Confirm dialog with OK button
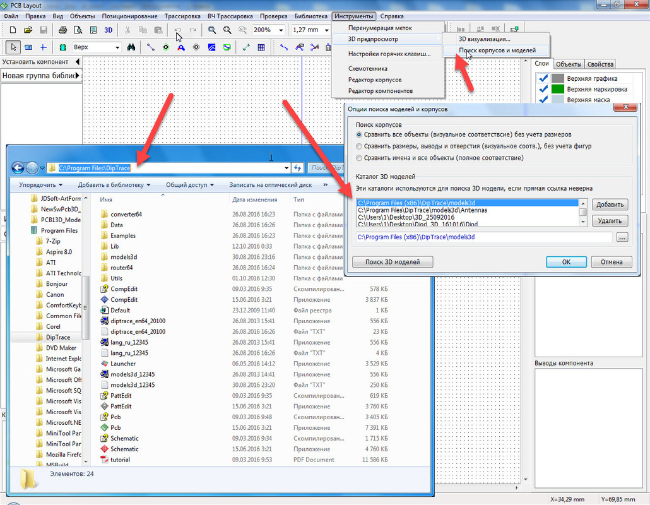This screenshot has height=505, width=650. click(x=566, y=262)
